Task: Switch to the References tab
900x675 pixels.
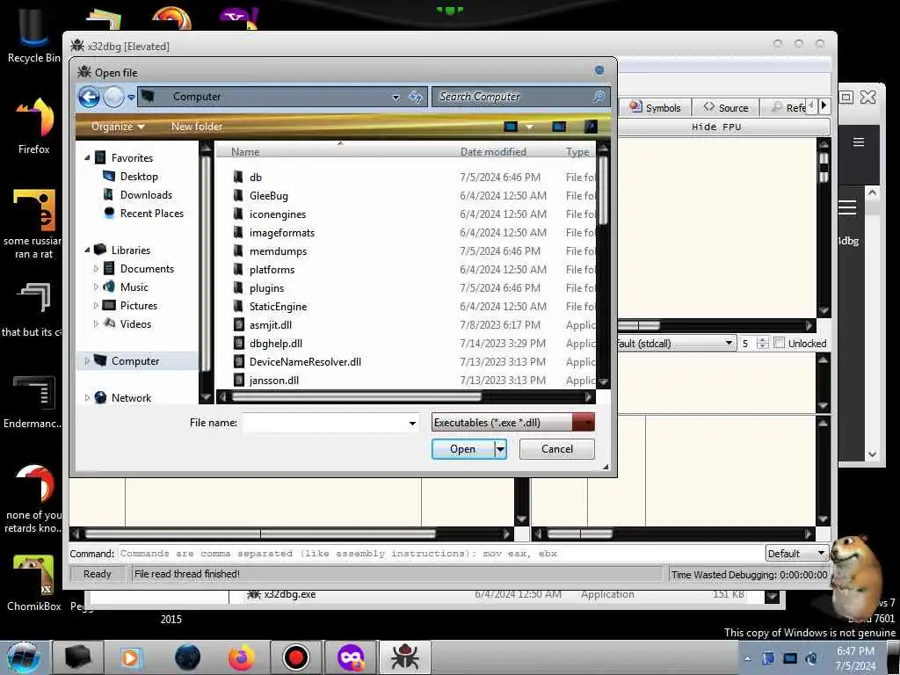Action: click(787, 107)
